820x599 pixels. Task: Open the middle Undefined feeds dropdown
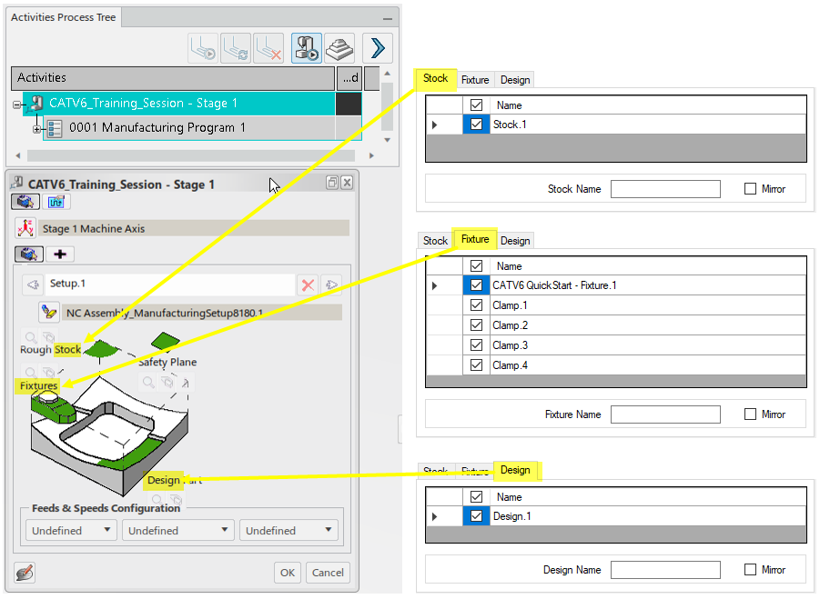click(177, 530)
